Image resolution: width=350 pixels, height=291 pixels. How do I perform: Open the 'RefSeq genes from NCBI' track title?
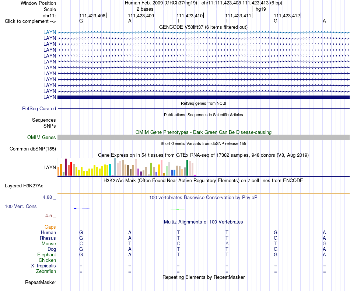pyautogui.click(x=203, y=103)
